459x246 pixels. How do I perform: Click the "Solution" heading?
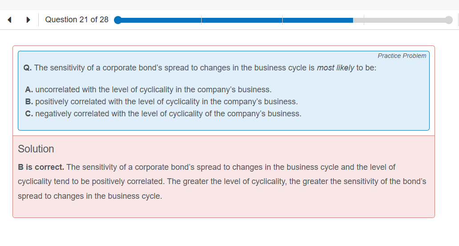click(36, 149)
